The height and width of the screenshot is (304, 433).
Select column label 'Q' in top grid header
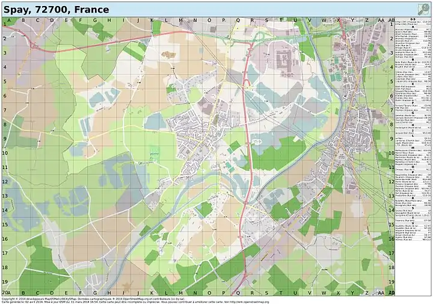pos(239,20)
